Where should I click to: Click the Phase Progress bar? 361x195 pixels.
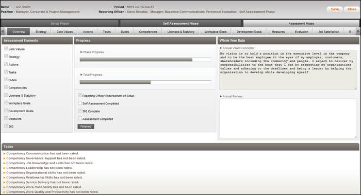click(x=145, y=60)
